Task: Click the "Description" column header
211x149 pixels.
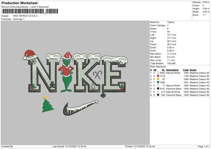Action: (x=172, y=70)
